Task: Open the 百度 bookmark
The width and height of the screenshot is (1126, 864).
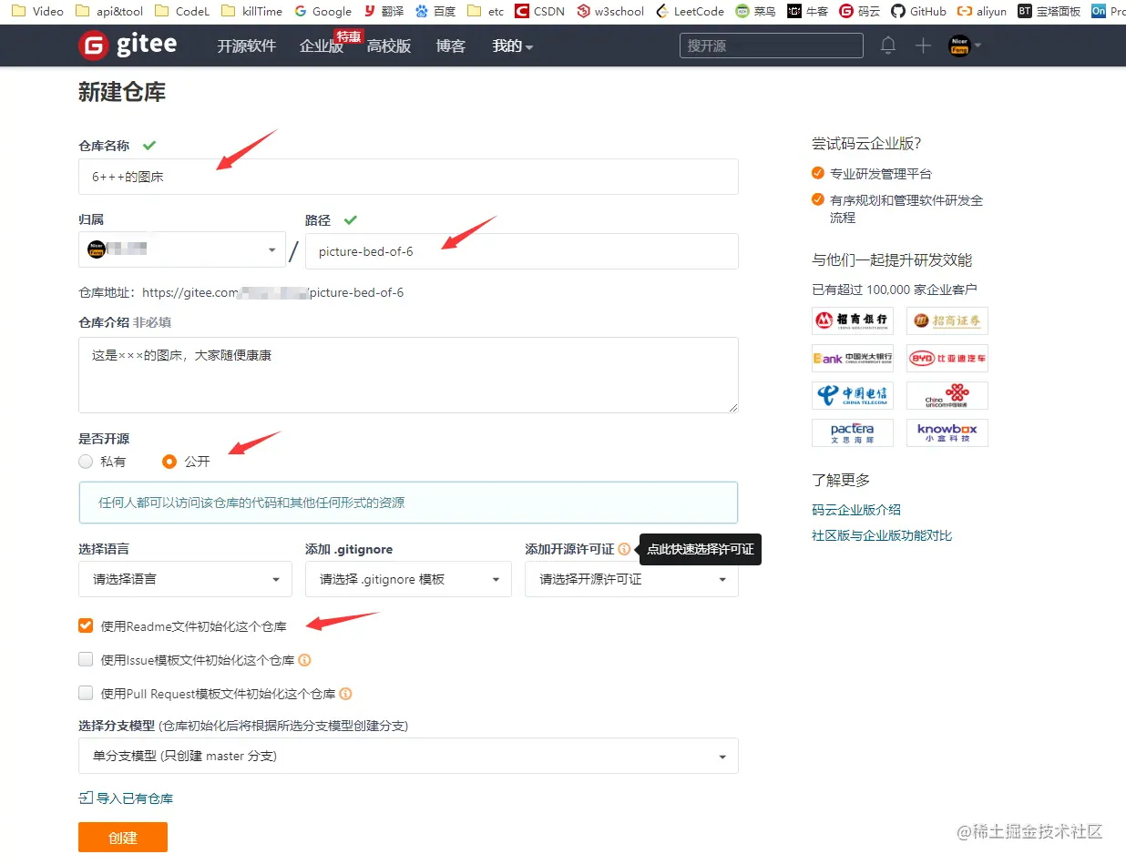Action: click(435, 12)
